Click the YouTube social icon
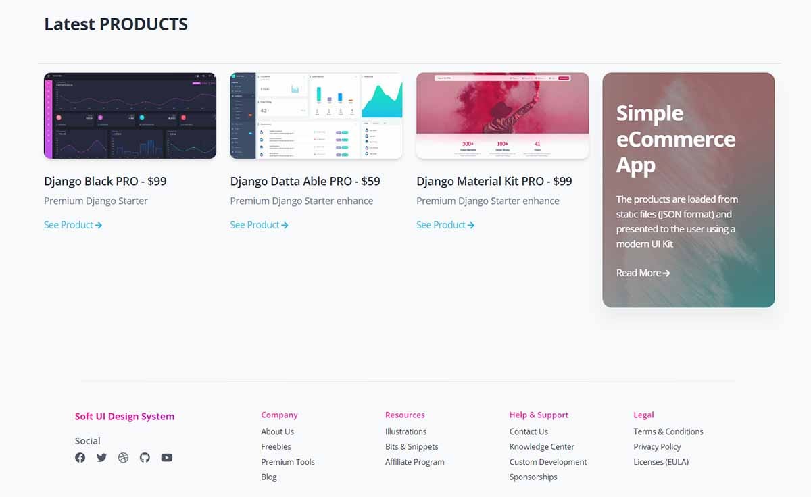This screenshot has width=811, height=497. pyautogui.click(x=166, y=458)
